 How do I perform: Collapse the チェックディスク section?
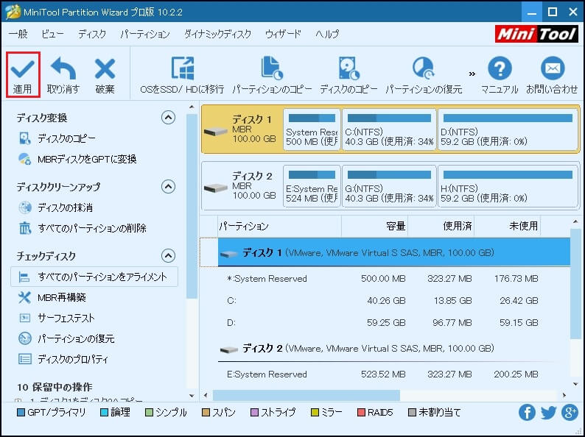point(168,255)
